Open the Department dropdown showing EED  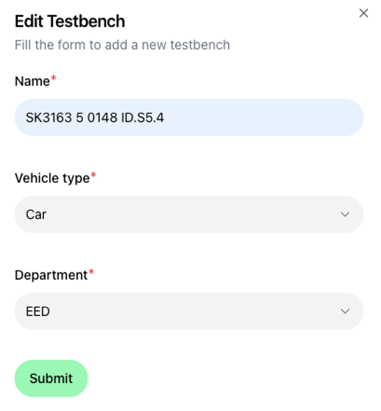click(189, 311)
